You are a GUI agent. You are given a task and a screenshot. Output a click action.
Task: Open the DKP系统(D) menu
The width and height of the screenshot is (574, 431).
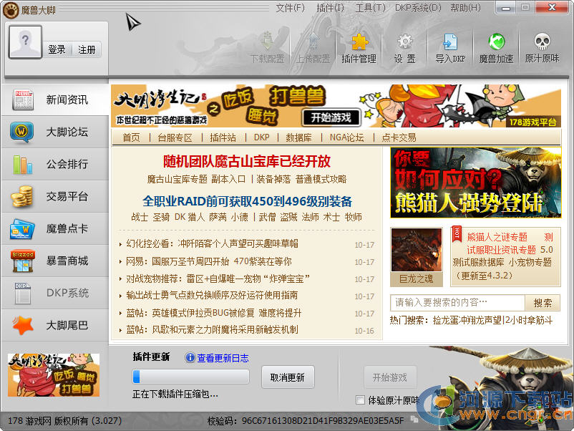418,8
